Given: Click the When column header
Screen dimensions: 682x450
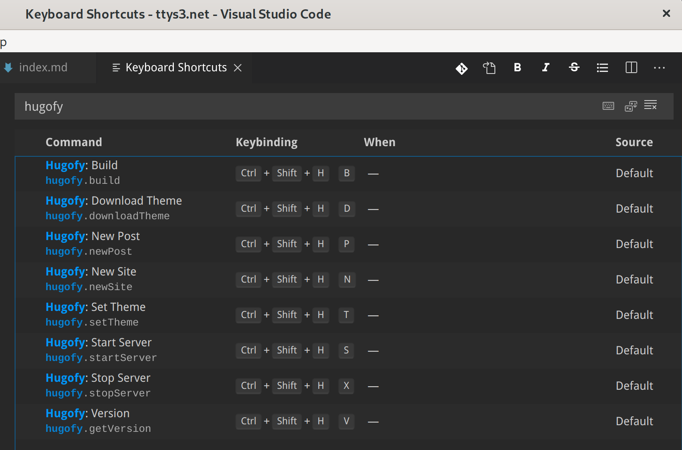Looking at the screenshot, I should click(380, 142).
